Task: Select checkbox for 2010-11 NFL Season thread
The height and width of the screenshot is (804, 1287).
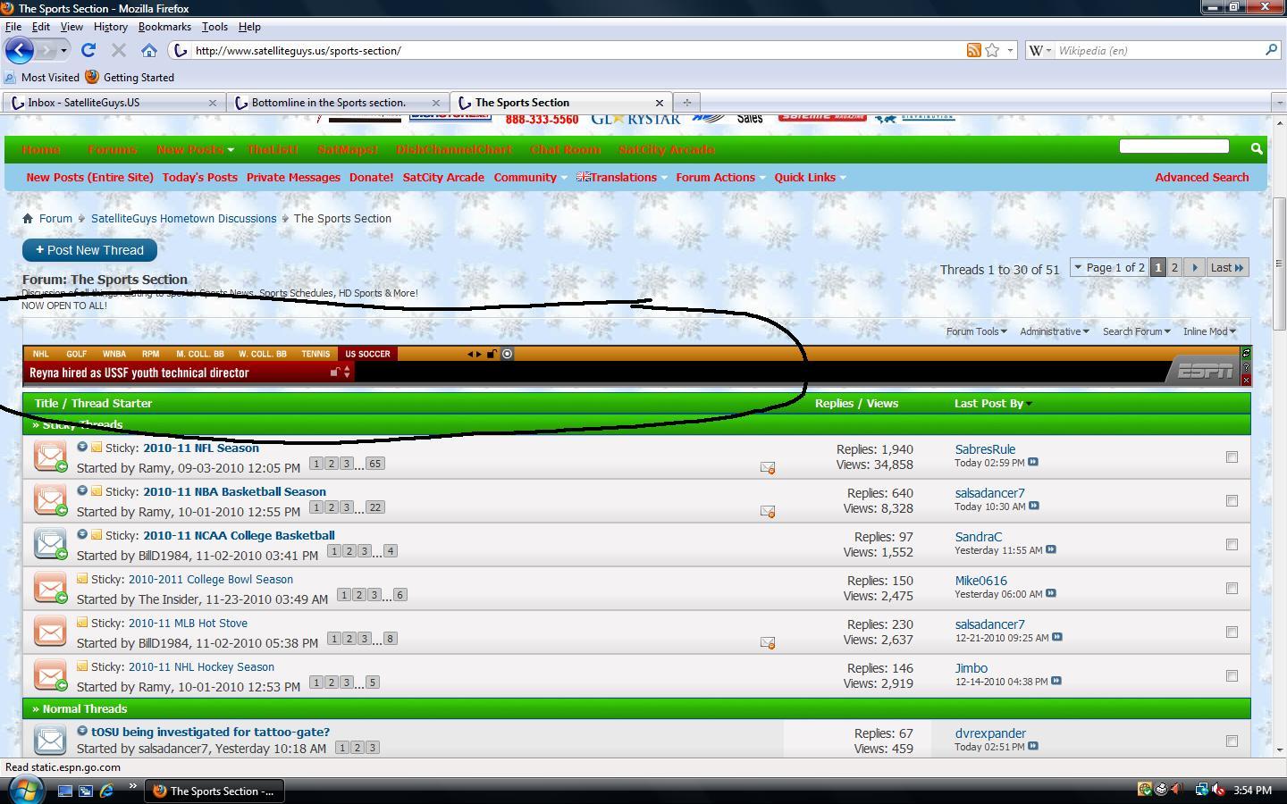Action: [1232, 456]
